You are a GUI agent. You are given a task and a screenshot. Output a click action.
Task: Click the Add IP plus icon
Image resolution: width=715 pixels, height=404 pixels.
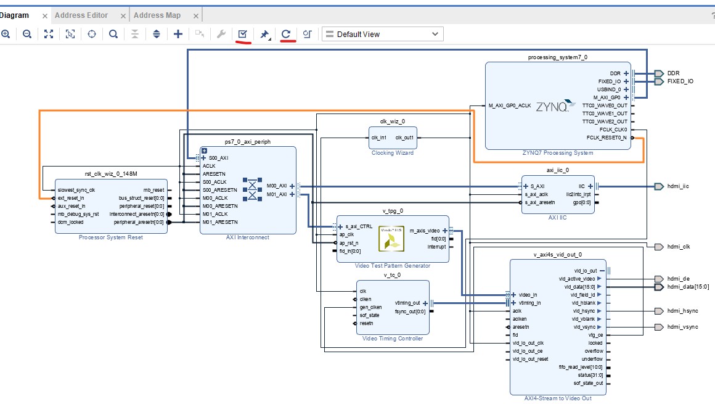(178, 35)
